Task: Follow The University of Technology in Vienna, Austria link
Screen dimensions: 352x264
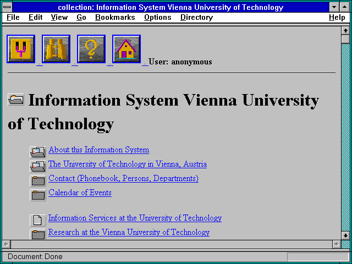Action: tap(128, 164)
